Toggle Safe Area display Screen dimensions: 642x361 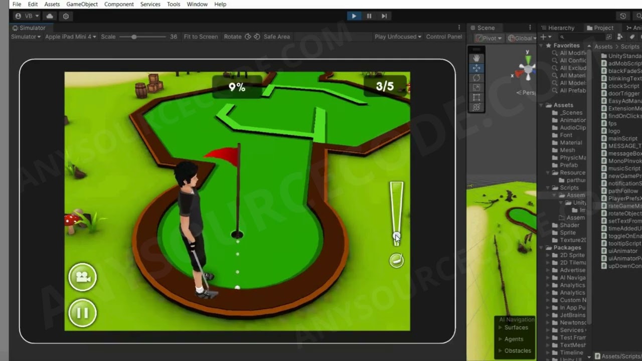pos(276,37)
